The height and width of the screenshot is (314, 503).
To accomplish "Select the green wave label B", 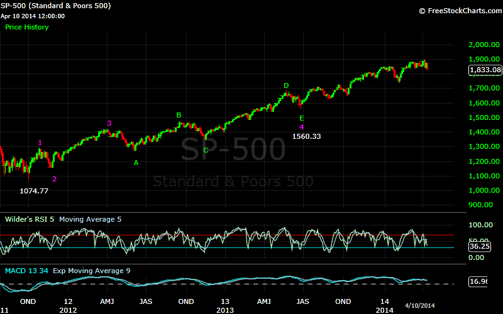I will click(179, 115).
